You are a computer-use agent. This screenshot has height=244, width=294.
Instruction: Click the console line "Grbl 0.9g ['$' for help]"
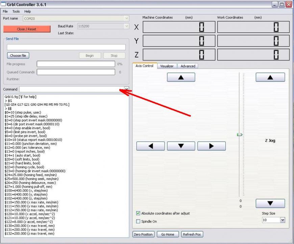[20, 97]
